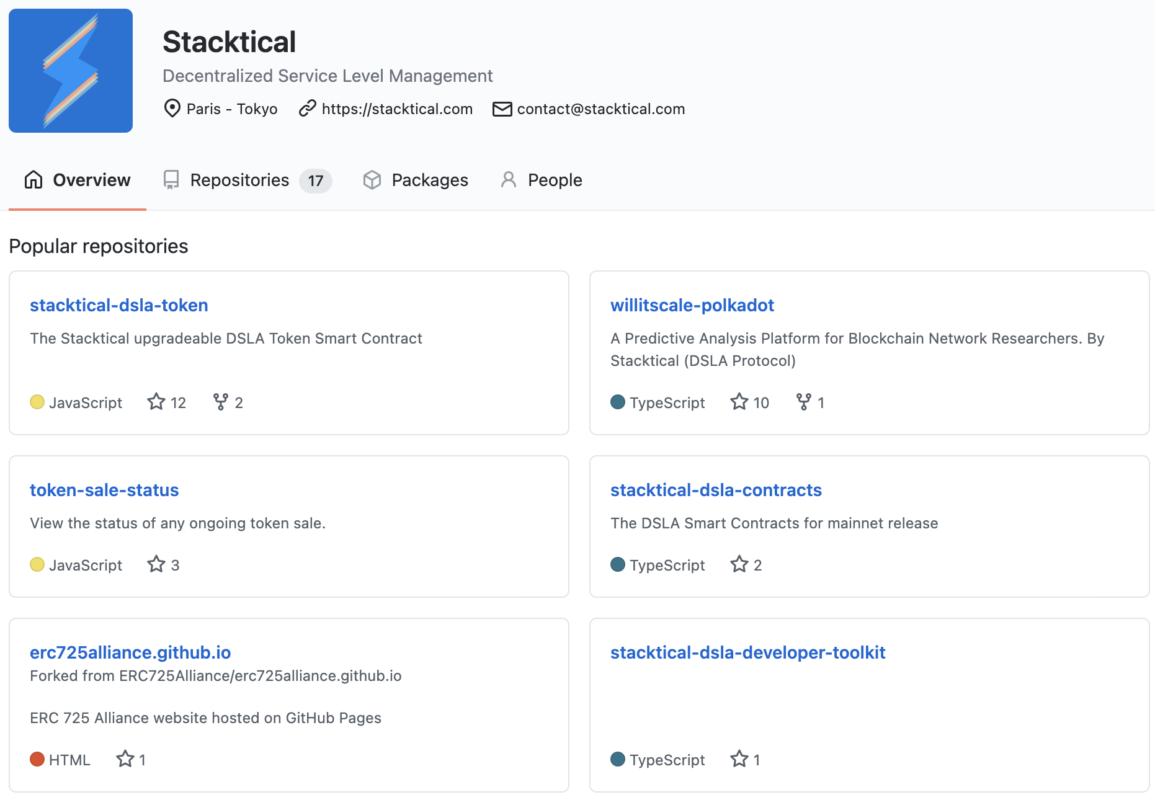Viewport: 1155px width, 800px height.
Task: Open the stacktical-dsla-contracts repository
Action: 716,490
